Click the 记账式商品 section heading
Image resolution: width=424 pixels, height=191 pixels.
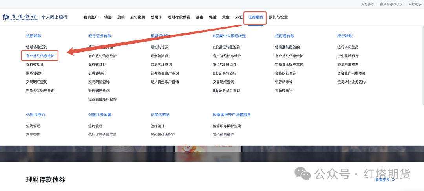160,115
